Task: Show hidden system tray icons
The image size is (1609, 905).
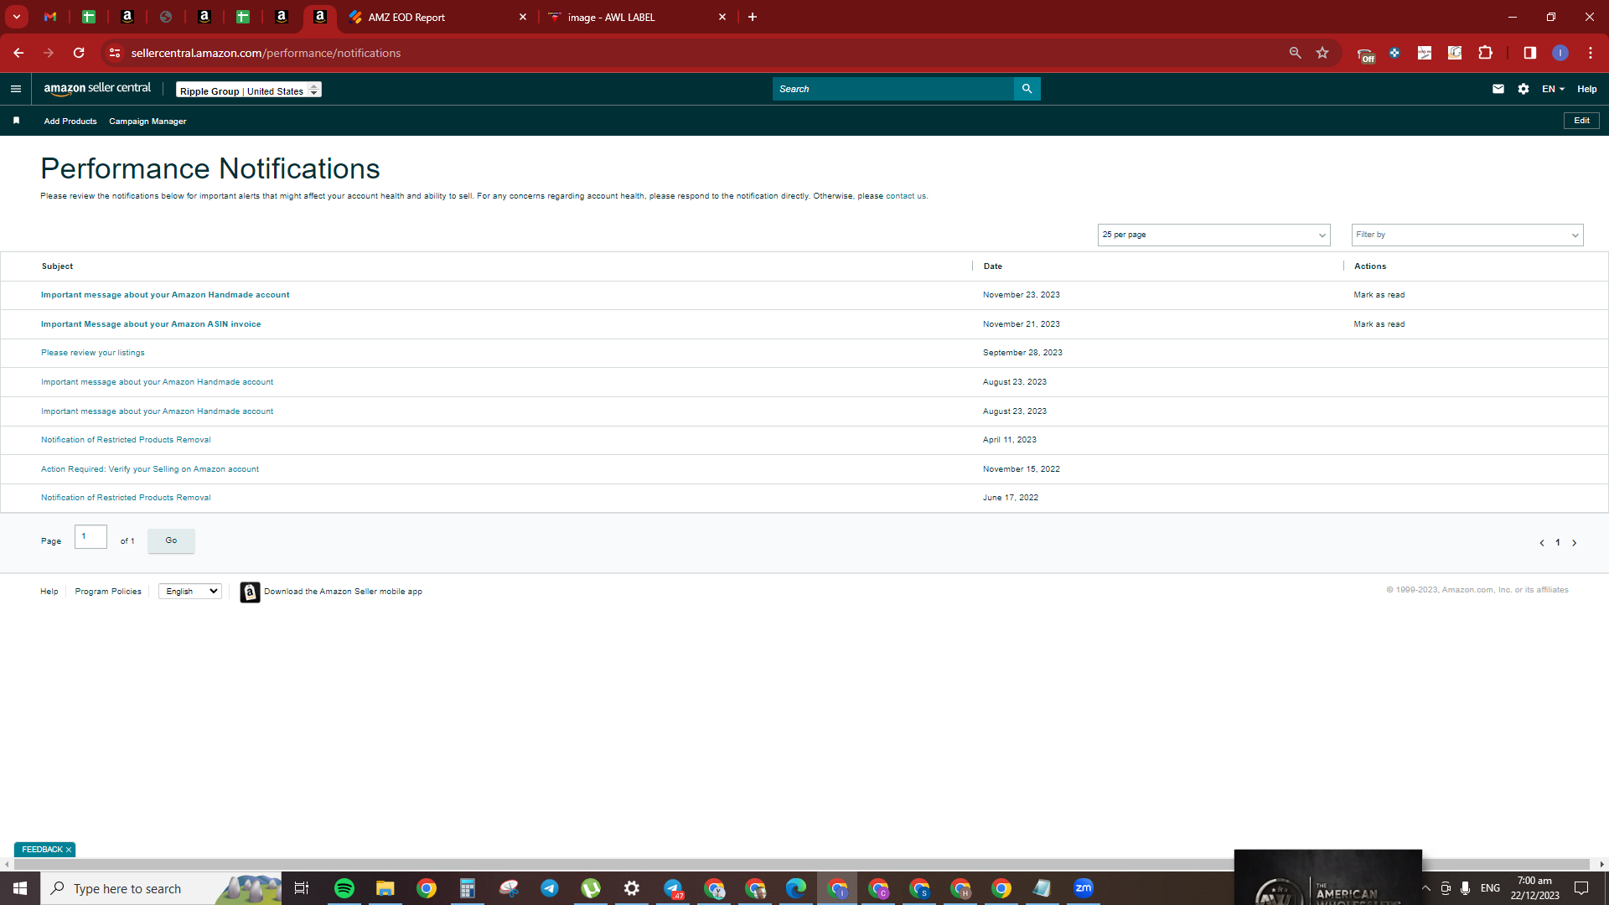Action: click(1426, 888)
